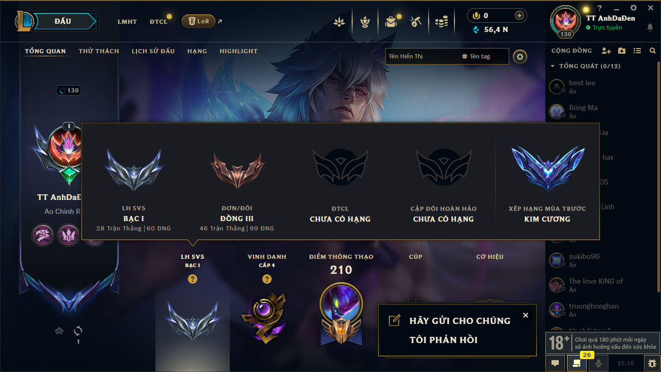Image resolution: width=661 pixels, height=372 pixels.
Task: Toggle the microphone mute button
Action: pyautogui.click(x=599, y=363)
